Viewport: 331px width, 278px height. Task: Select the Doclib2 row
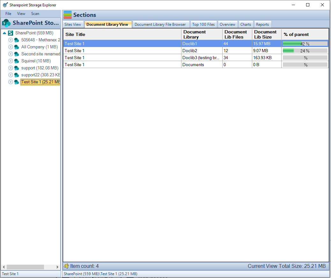[196, 51]
